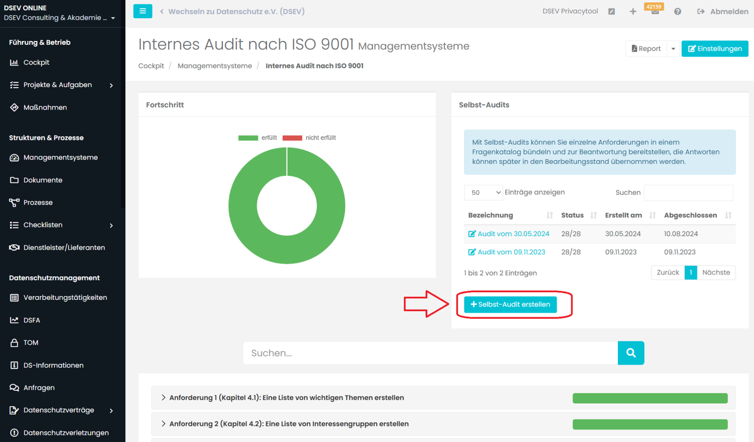Screen dimensions: 754x442
Task: Click the hamburger menu toggle icon
Action: tap(143, 11)
